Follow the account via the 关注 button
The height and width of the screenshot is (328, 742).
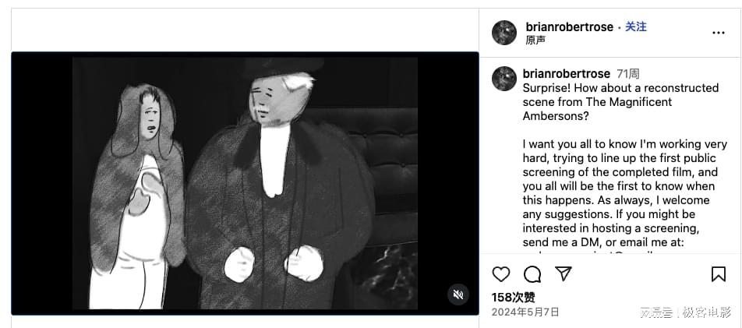[635, 27]
